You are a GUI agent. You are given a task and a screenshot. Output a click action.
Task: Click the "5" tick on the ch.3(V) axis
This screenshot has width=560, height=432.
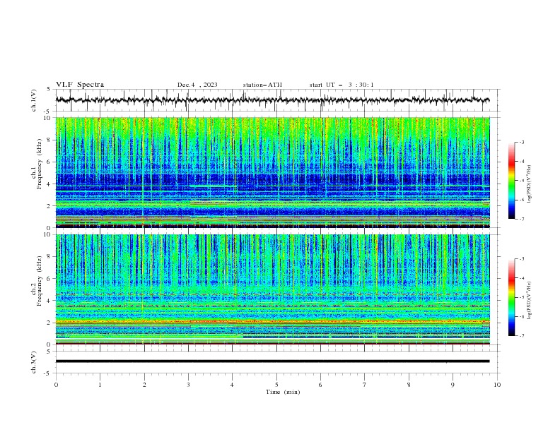click(x=49, y=352)
